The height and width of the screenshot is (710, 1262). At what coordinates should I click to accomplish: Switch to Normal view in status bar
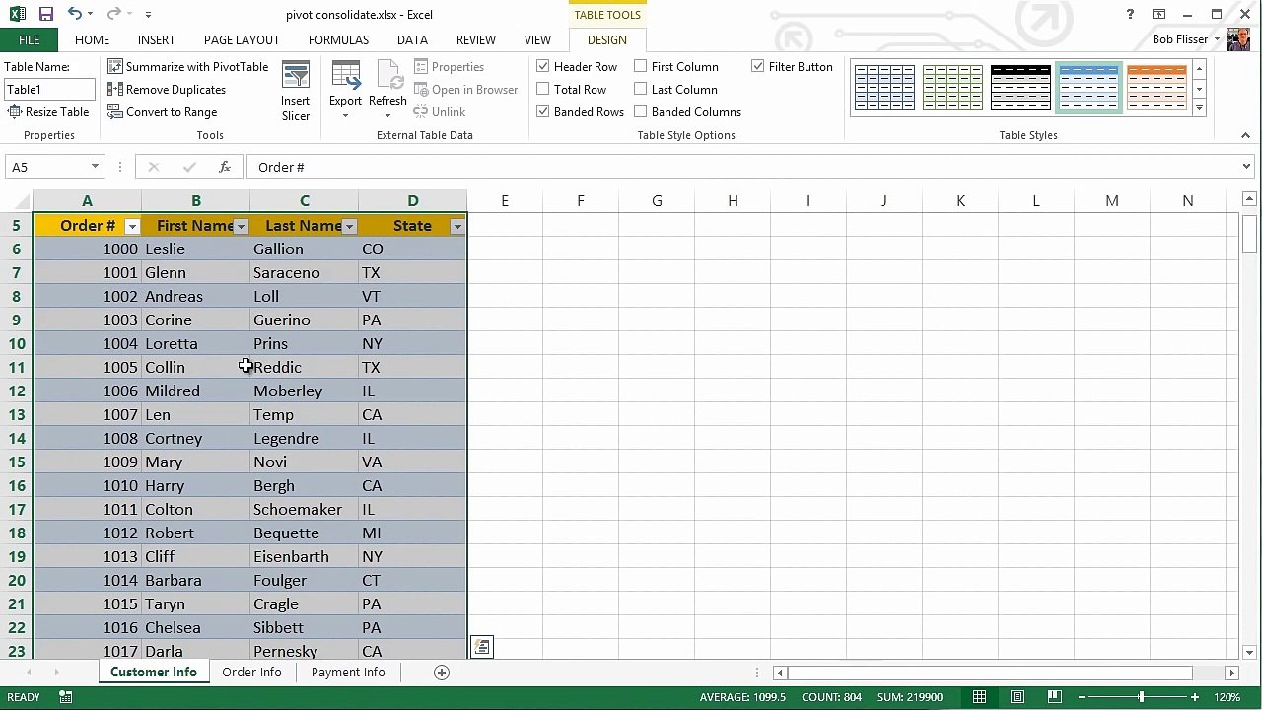tap(979, 697)
